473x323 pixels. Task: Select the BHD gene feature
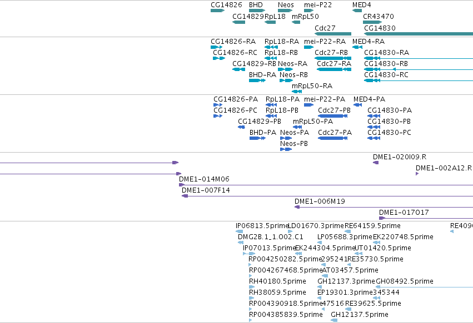click(257, 11)
